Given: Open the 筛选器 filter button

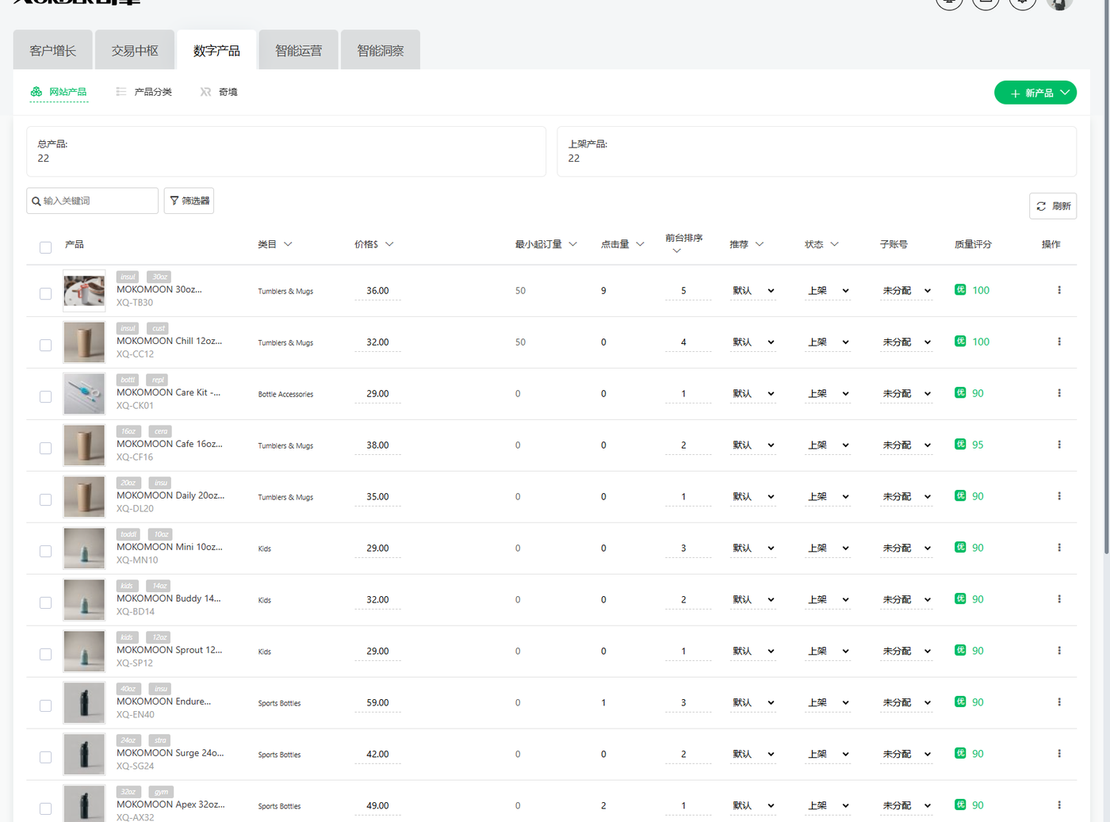Looking at the screenshot, I should pyautogui.click(x=189, y=201).
